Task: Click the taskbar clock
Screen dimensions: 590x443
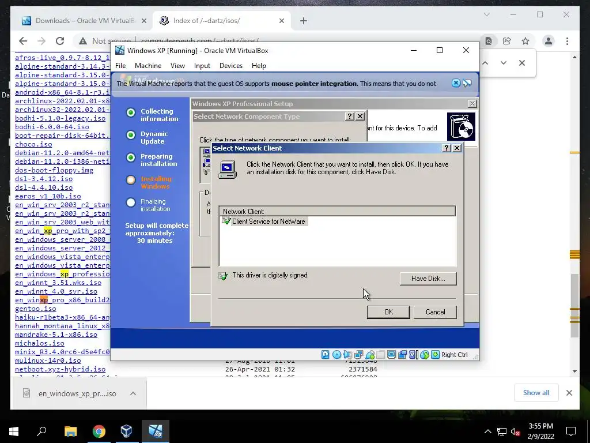Action: [540, 431]
